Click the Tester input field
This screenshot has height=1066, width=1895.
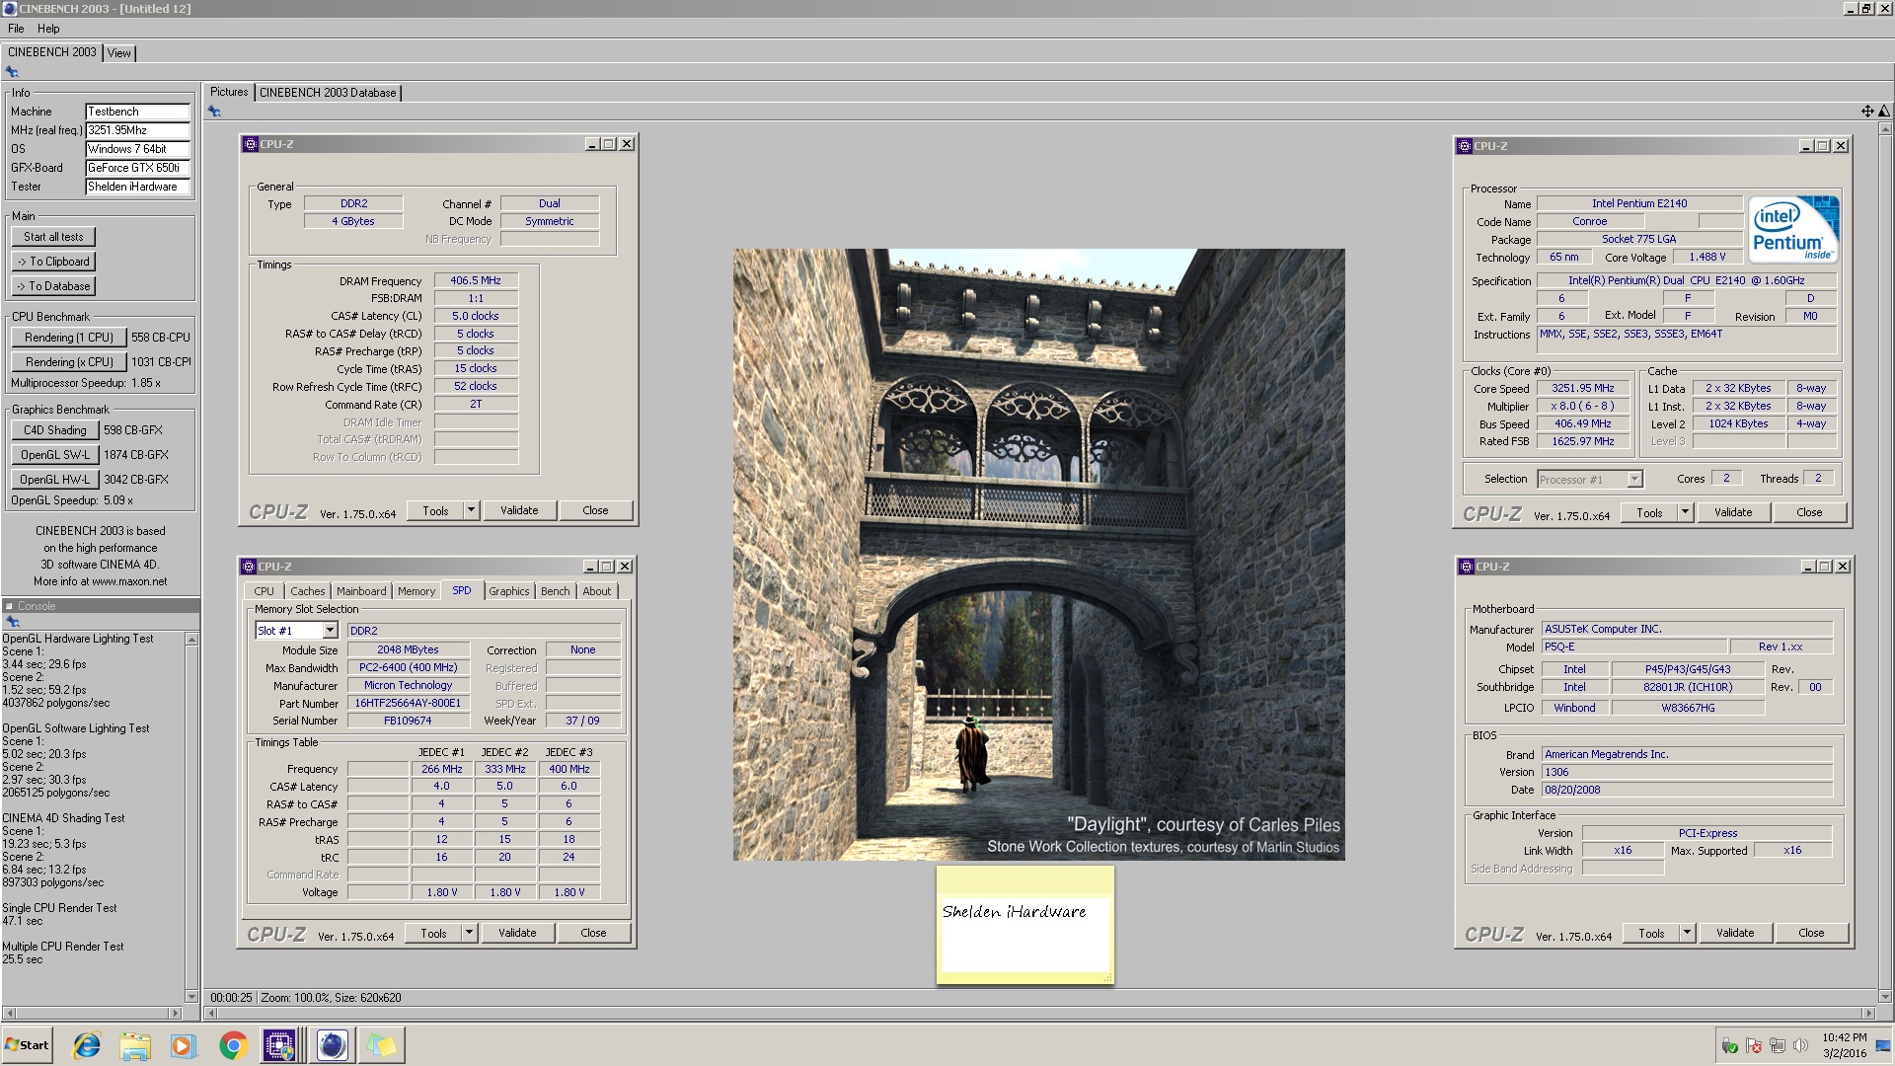137,187
